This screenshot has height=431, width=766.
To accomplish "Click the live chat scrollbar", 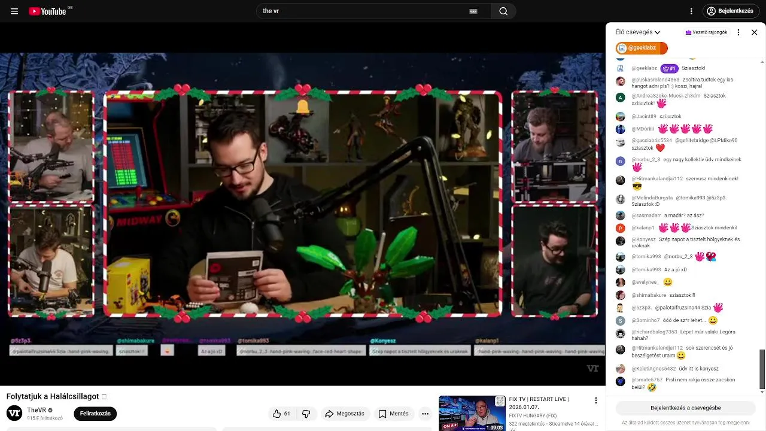I will (762, 369).
